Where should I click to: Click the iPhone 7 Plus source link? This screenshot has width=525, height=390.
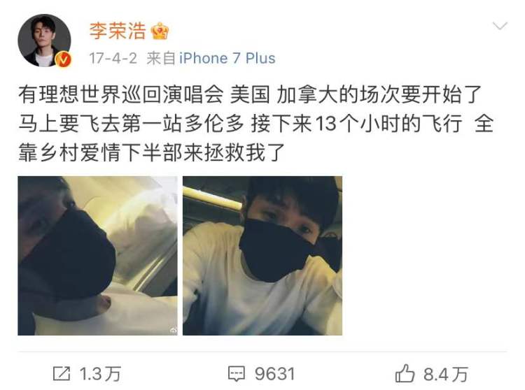coord(227,59)
